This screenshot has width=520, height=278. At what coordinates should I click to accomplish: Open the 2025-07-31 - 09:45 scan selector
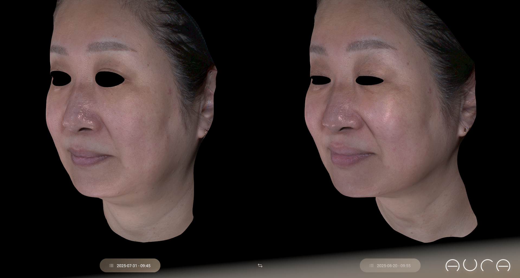[130, 266]
